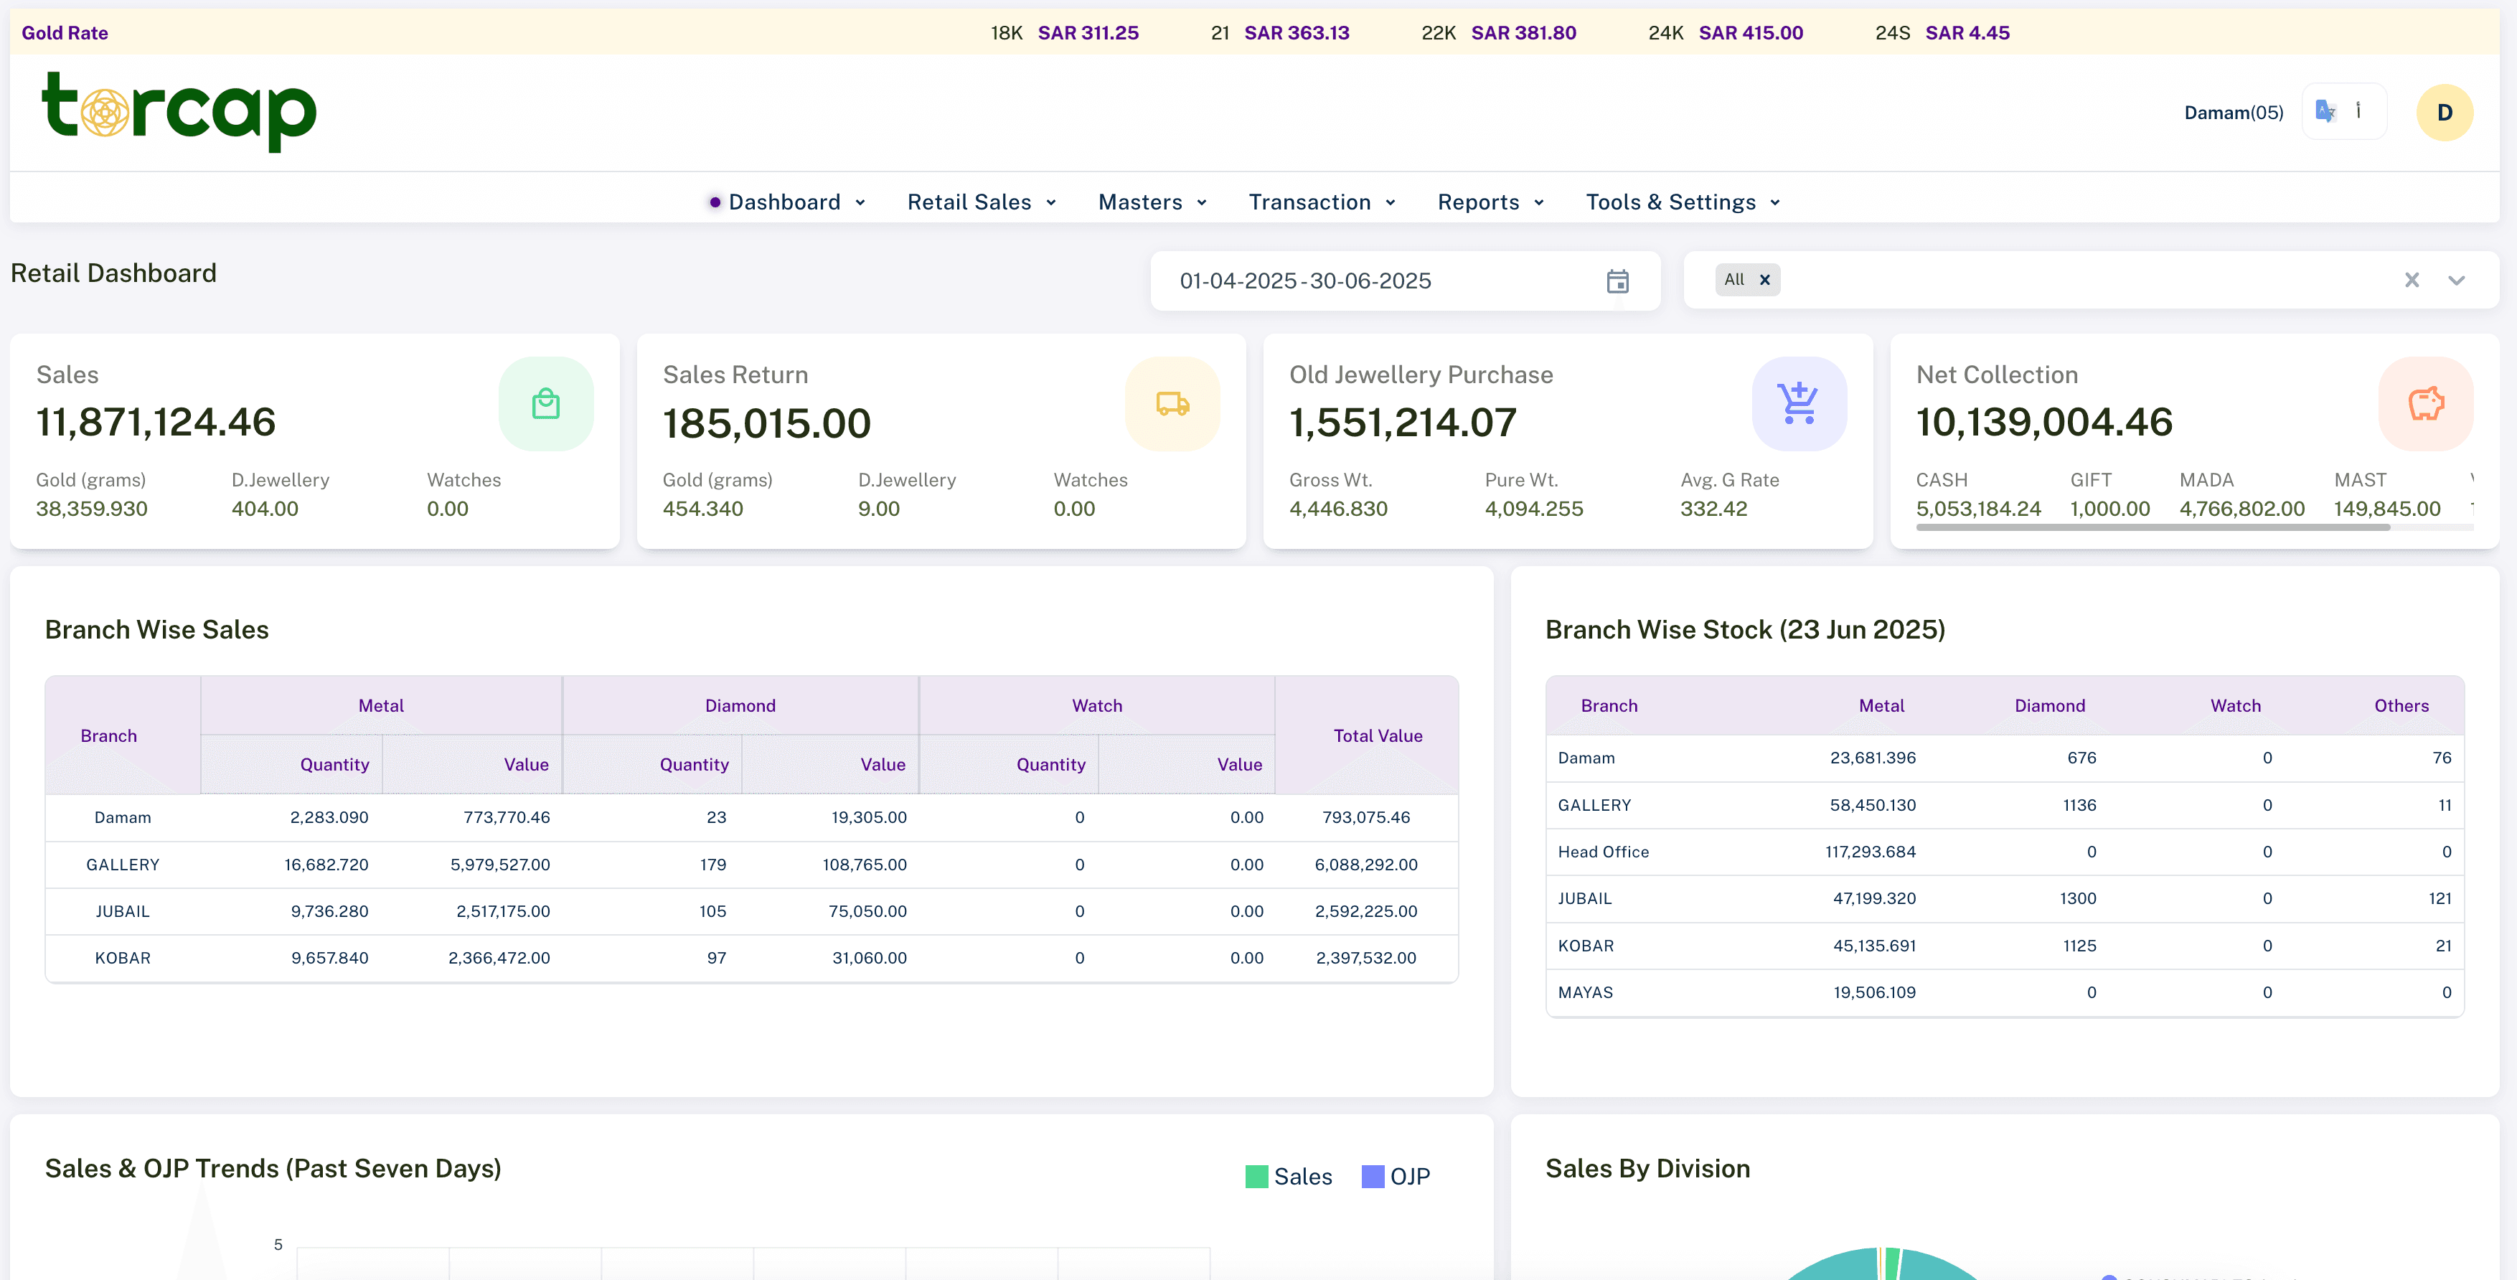Clear the branch filter with the X button
Screen dimensions: 2517x1280
click(x=2412, y=281)
